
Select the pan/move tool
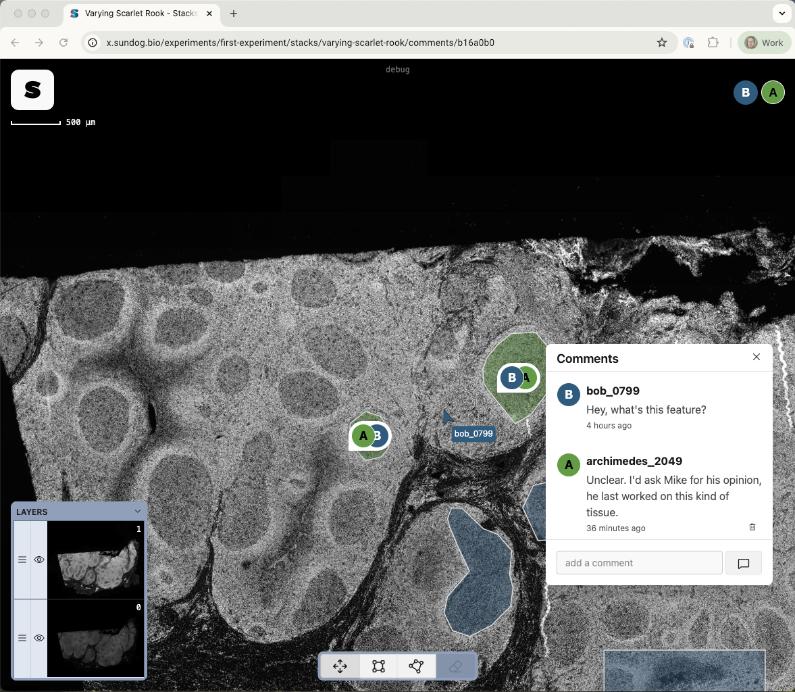[340, 666]
